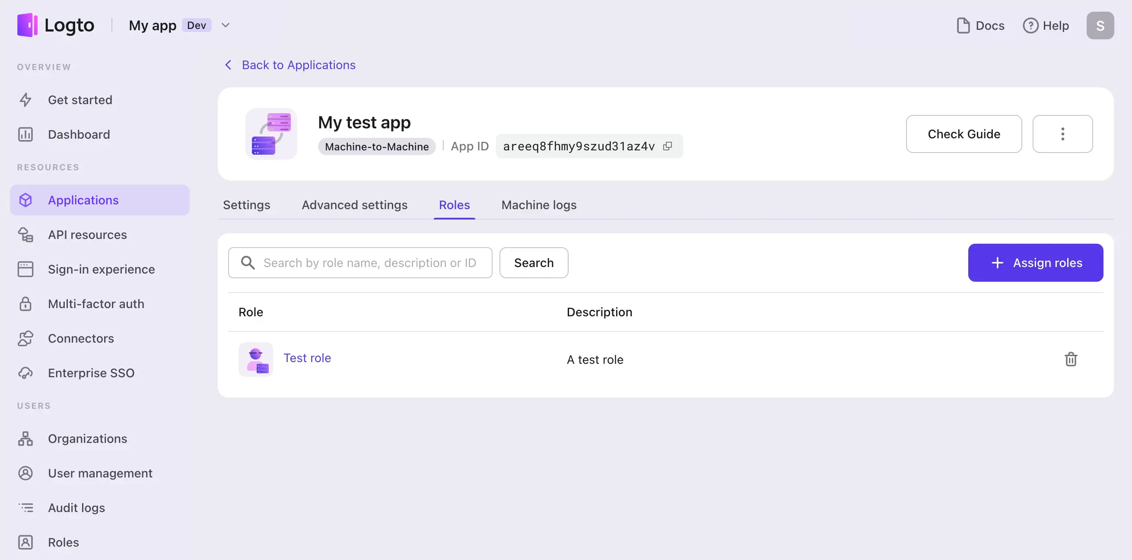Switch to the Machine logs tab
Image resolution: width=1132 pixels, height=560 pixels.
coord(539,204)
